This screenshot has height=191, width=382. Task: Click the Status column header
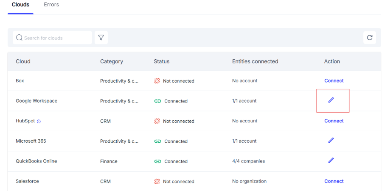pos(161,61)
